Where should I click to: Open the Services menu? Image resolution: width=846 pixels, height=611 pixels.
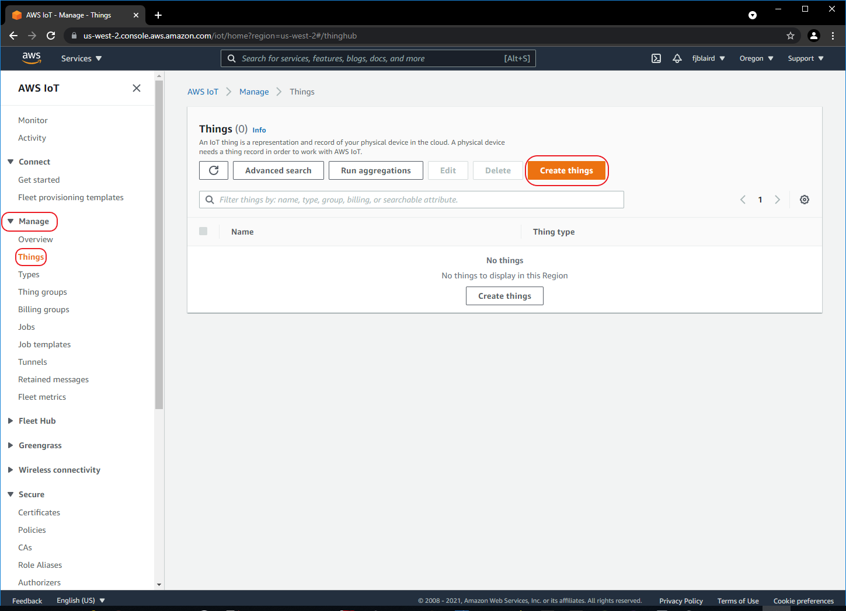tap(81, 58)
